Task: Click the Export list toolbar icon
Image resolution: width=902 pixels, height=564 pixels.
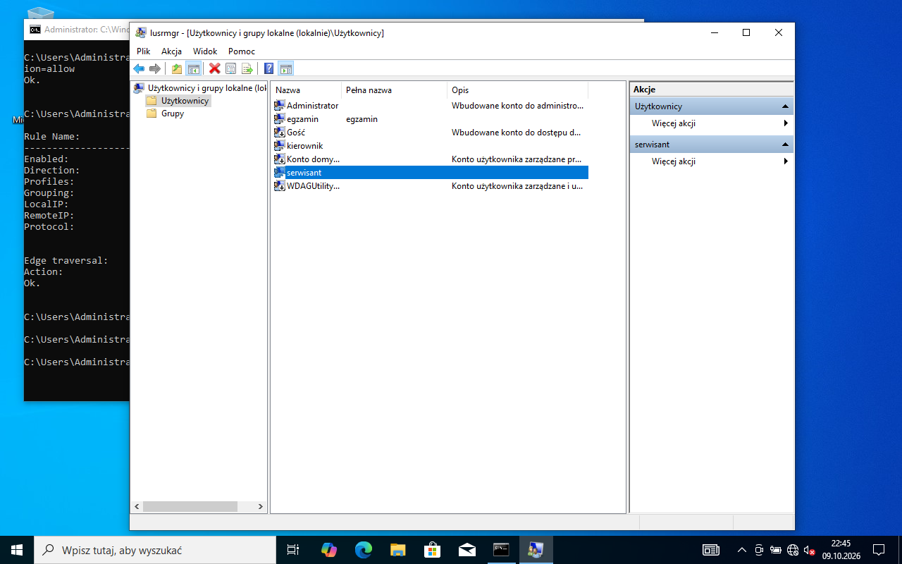Action: click(x=247, y=68)
